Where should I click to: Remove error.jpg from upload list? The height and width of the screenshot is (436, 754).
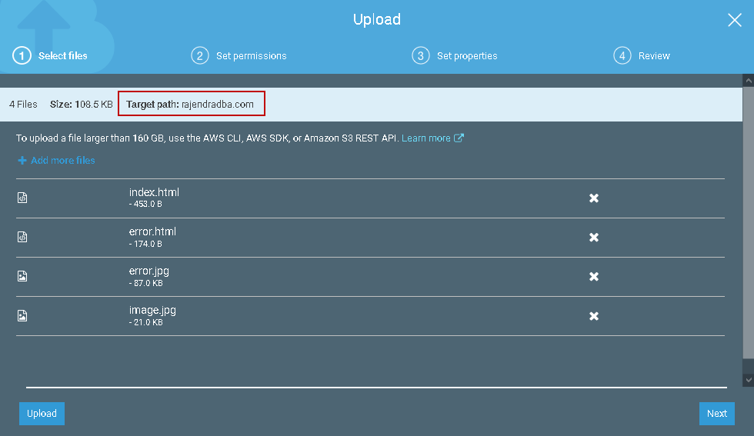point(594,277)
